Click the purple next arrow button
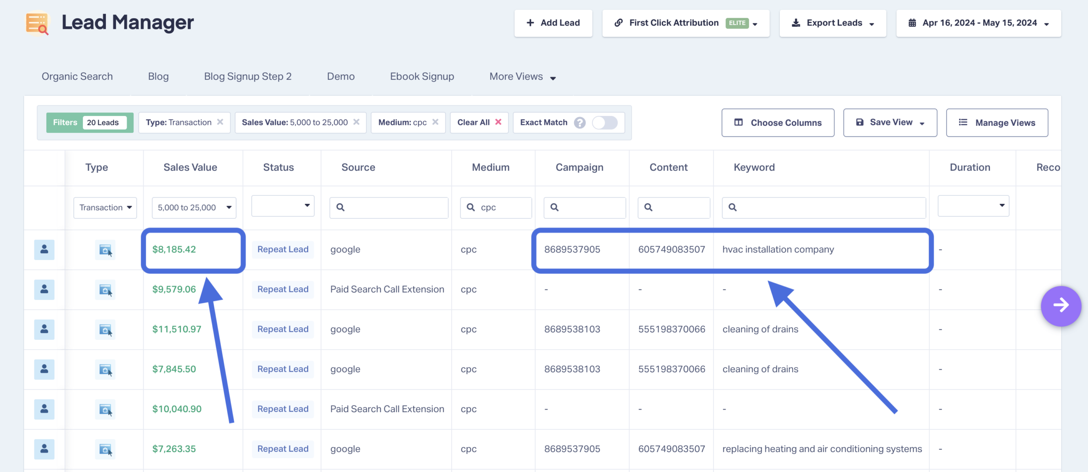This screenshot has width=1088, height=472. [1061, 305]
